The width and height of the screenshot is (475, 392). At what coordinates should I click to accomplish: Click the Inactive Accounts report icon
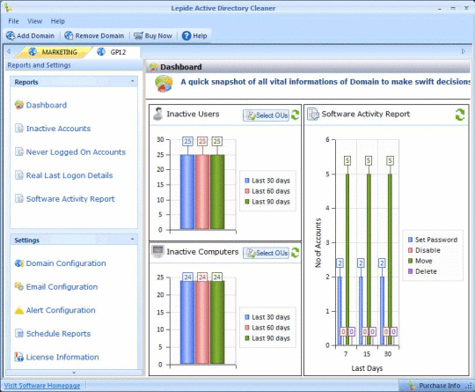(x=19, y=129)
